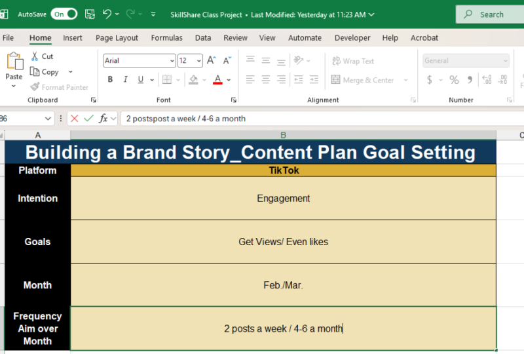Image resolution: width=524 pixels, height=354 pixels.
Task: Open the Font Color dropdown arrow
Action: 229,79
